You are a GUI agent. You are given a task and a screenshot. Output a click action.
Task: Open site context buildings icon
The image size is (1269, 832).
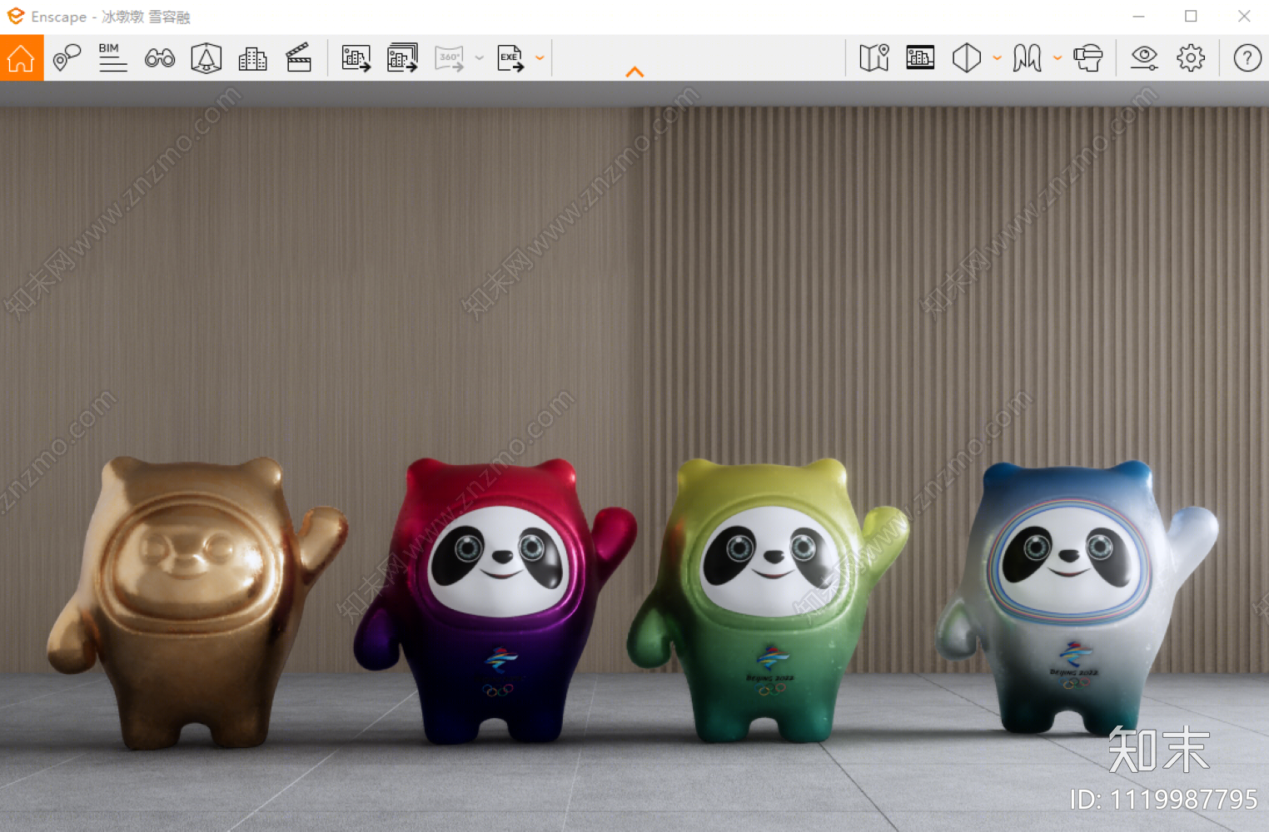(252, 58)
